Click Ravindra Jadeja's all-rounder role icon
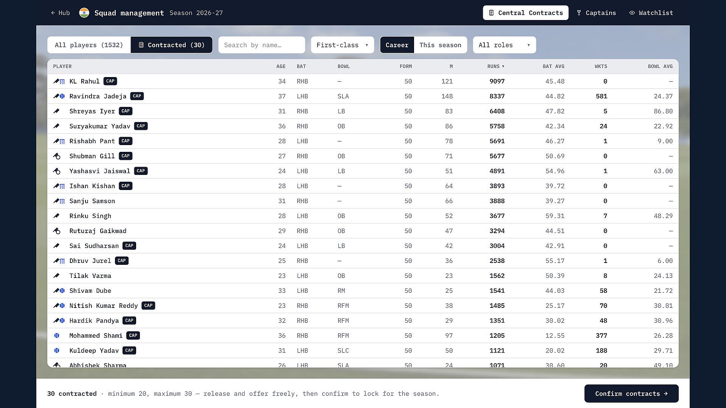 pyautogui.click(x=59, y=96)
